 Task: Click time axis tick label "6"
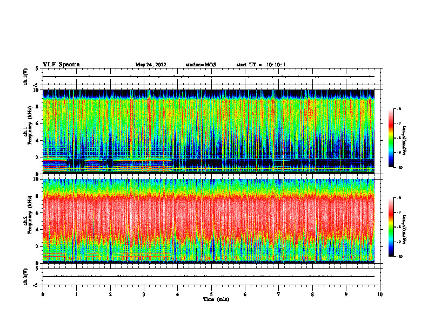click(245, 294)
